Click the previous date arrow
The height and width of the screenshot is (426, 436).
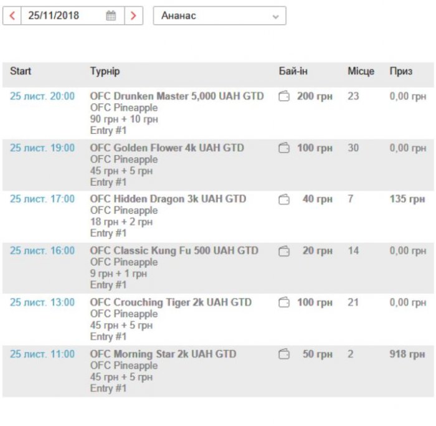pyautogui.click(x=12, y=16)
